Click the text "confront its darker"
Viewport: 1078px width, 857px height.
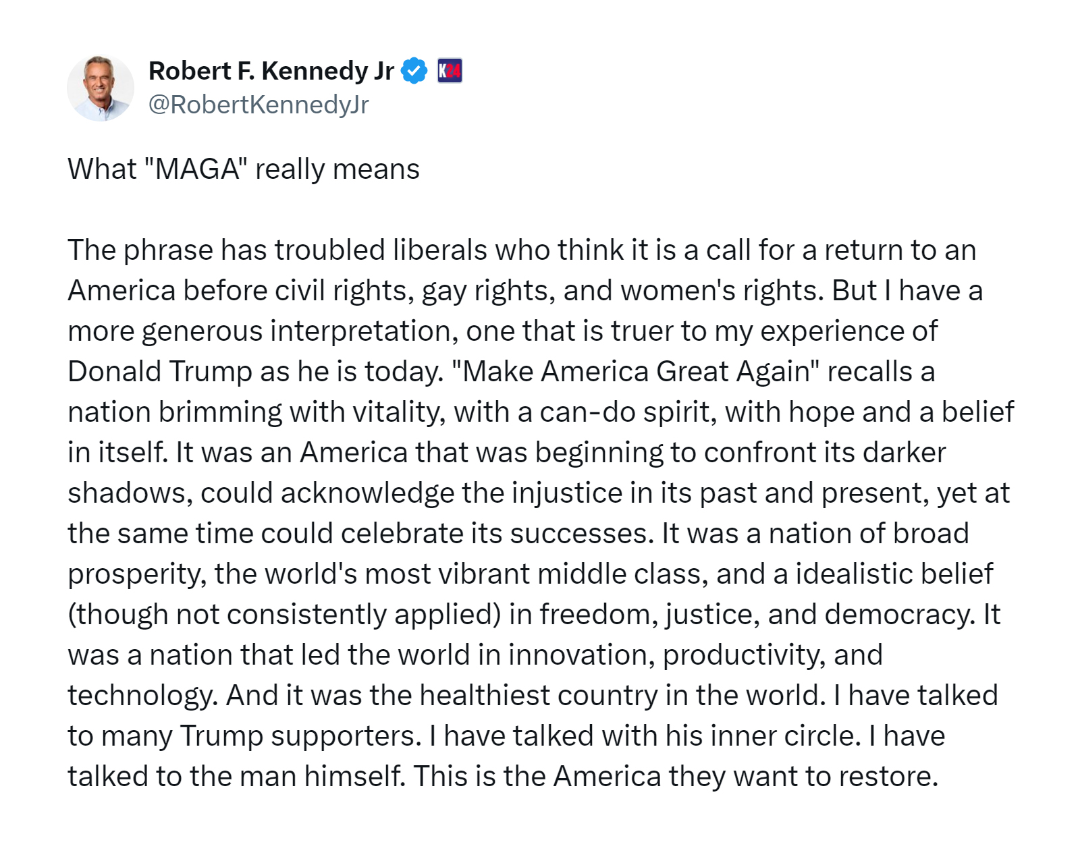pyautogui.click(x=824, y=453)
